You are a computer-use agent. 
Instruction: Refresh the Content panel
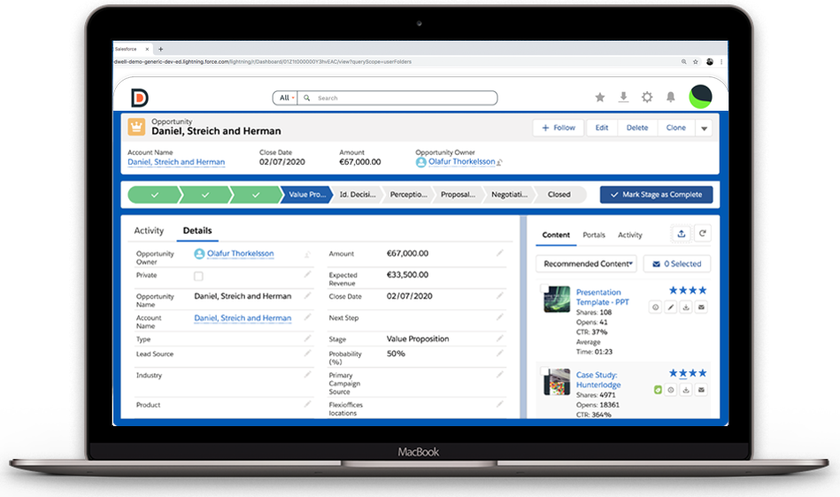[x=702, y=234]
